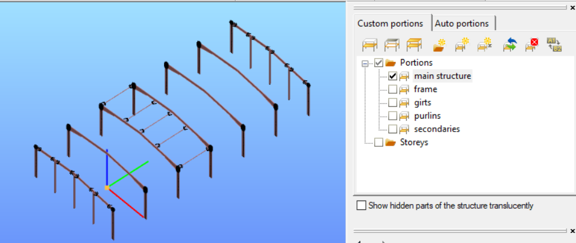This screenshot has width=576, height=243.
Task: Collapse the Portions tree node
Action: [365, 64]
